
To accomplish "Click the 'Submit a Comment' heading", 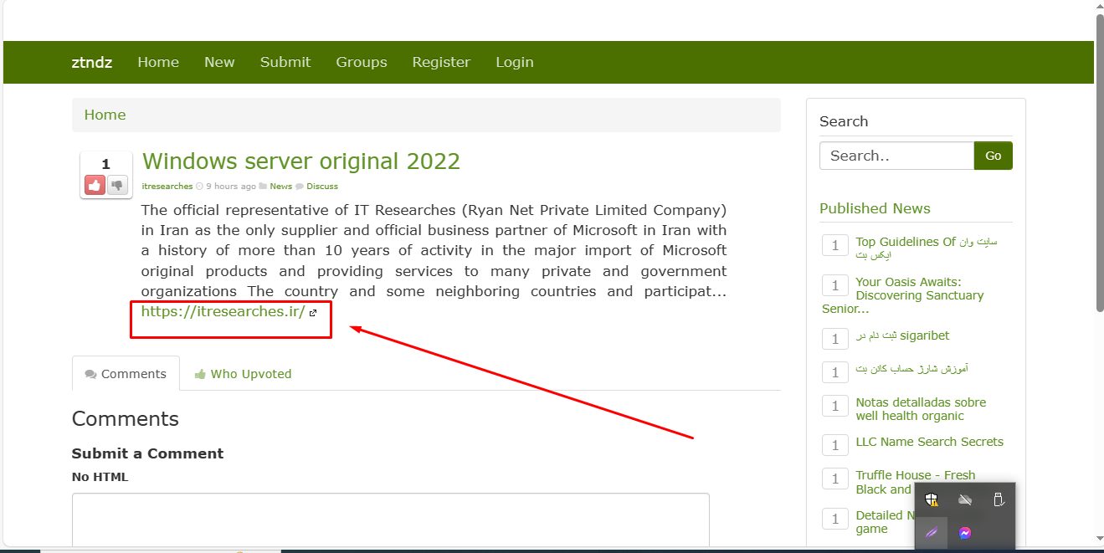I will [147, 453].
